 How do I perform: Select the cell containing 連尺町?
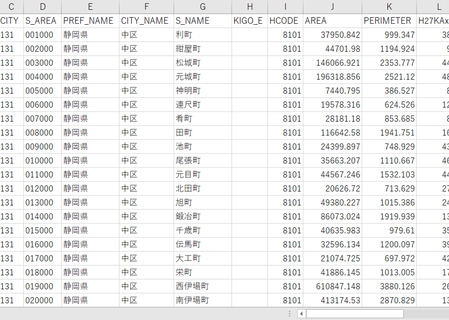pos(203,105)
